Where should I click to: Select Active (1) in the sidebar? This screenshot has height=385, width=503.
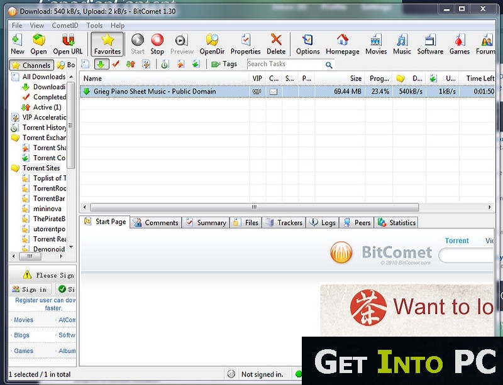pyautogui.click(x=41, y=107)
